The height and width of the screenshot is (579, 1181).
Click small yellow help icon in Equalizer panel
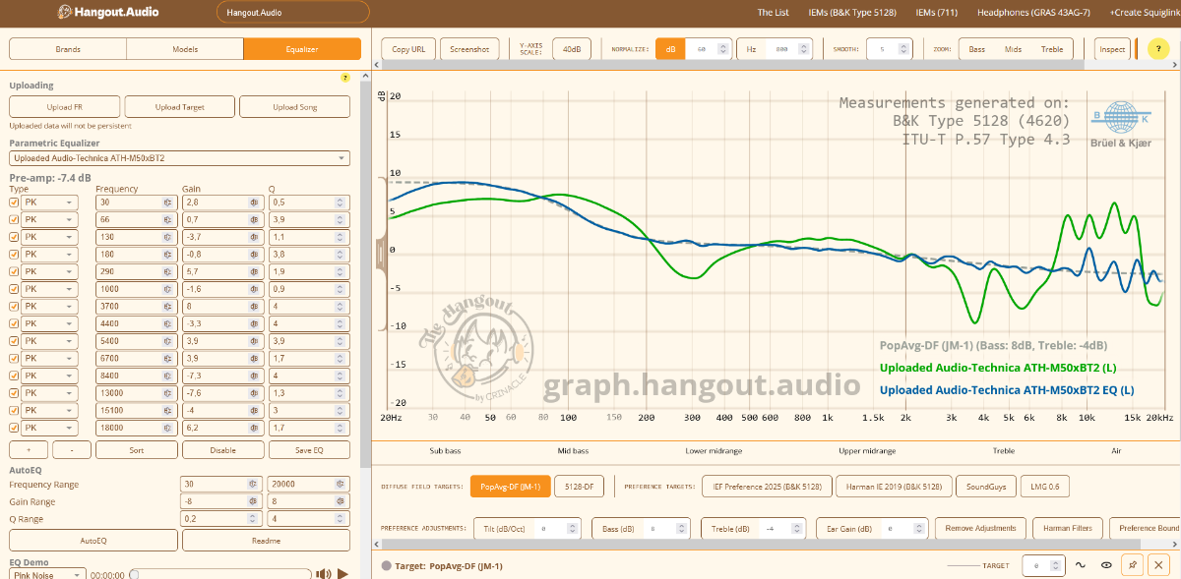coord(344,77)
